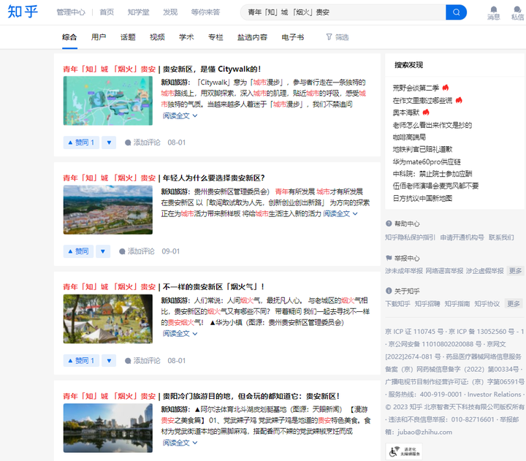Expand 阅读全文 on the Citywalk article
526x461 pixels.
(x=180, y=115)
